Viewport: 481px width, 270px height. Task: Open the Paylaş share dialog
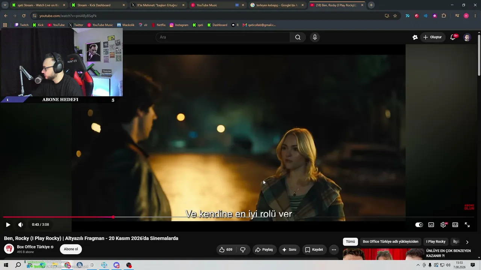(x=264, y=250)
